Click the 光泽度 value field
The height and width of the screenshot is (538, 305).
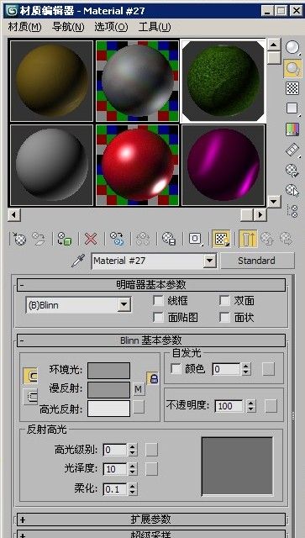coord(115,469)
